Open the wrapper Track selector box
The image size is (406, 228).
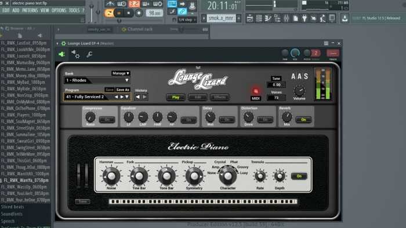(333, 53)
